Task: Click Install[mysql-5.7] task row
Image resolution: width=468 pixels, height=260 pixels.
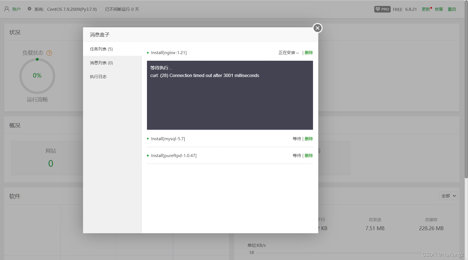Action: pyautogui.click(x=230, y=139)
